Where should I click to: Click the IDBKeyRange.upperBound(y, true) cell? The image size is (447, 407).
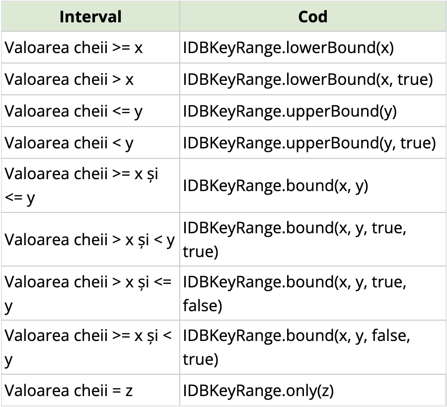313,142
